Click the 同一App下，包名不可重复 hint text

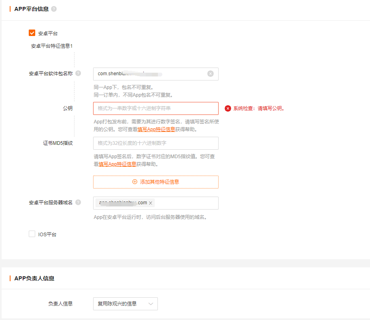click(x=124, y=87)
